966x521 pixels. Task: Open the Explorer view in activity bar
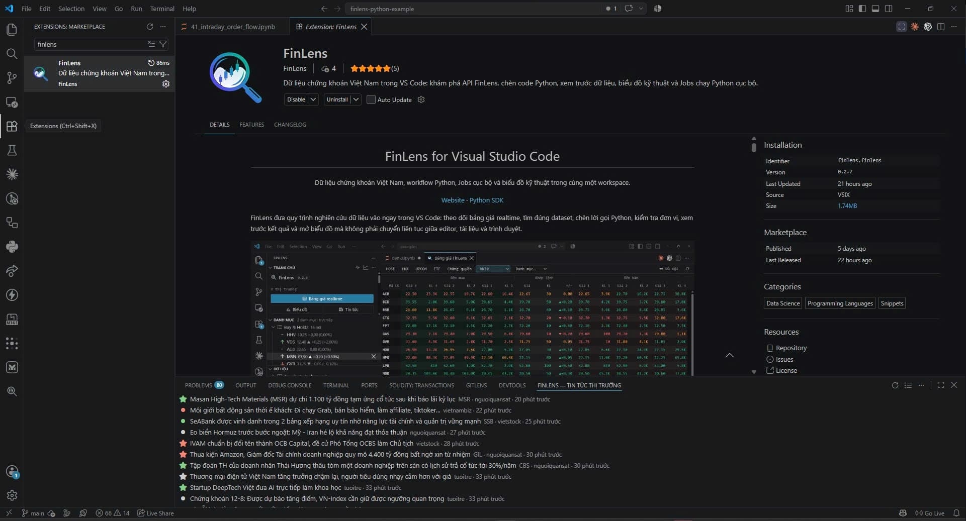tap(12, 30)
